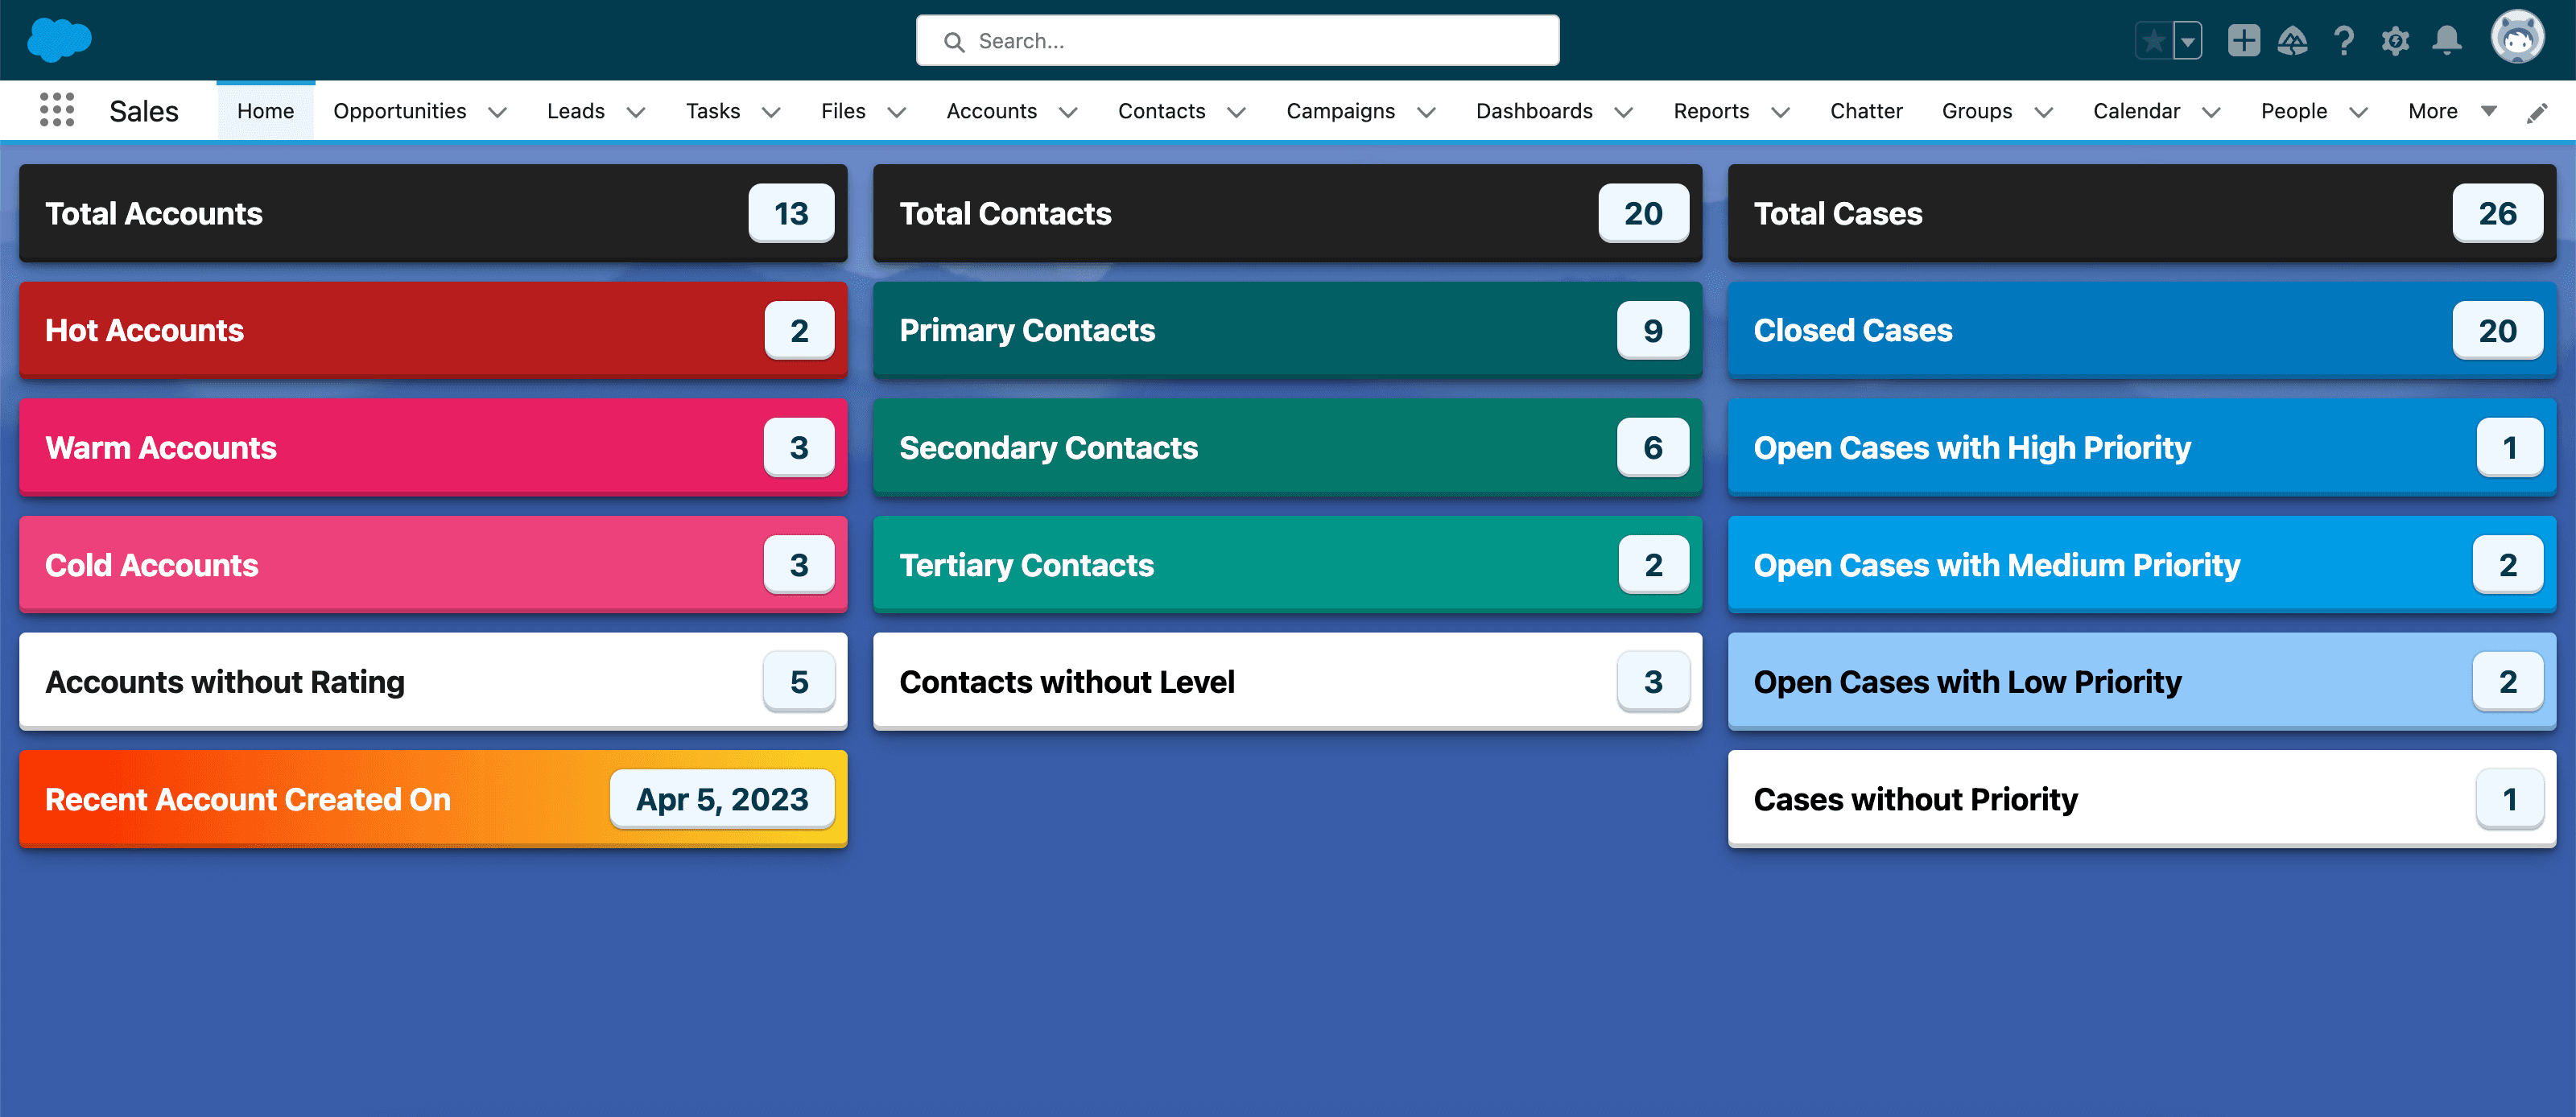Open the Setup gear menu

pyautogui.click(x=2395, y=41)
